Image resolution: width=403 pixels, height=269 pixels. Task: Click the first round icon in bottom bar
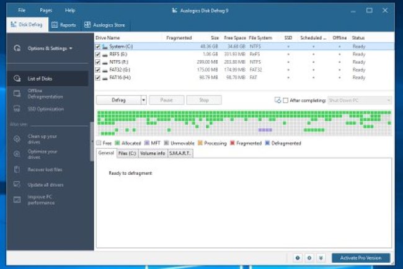298,258
